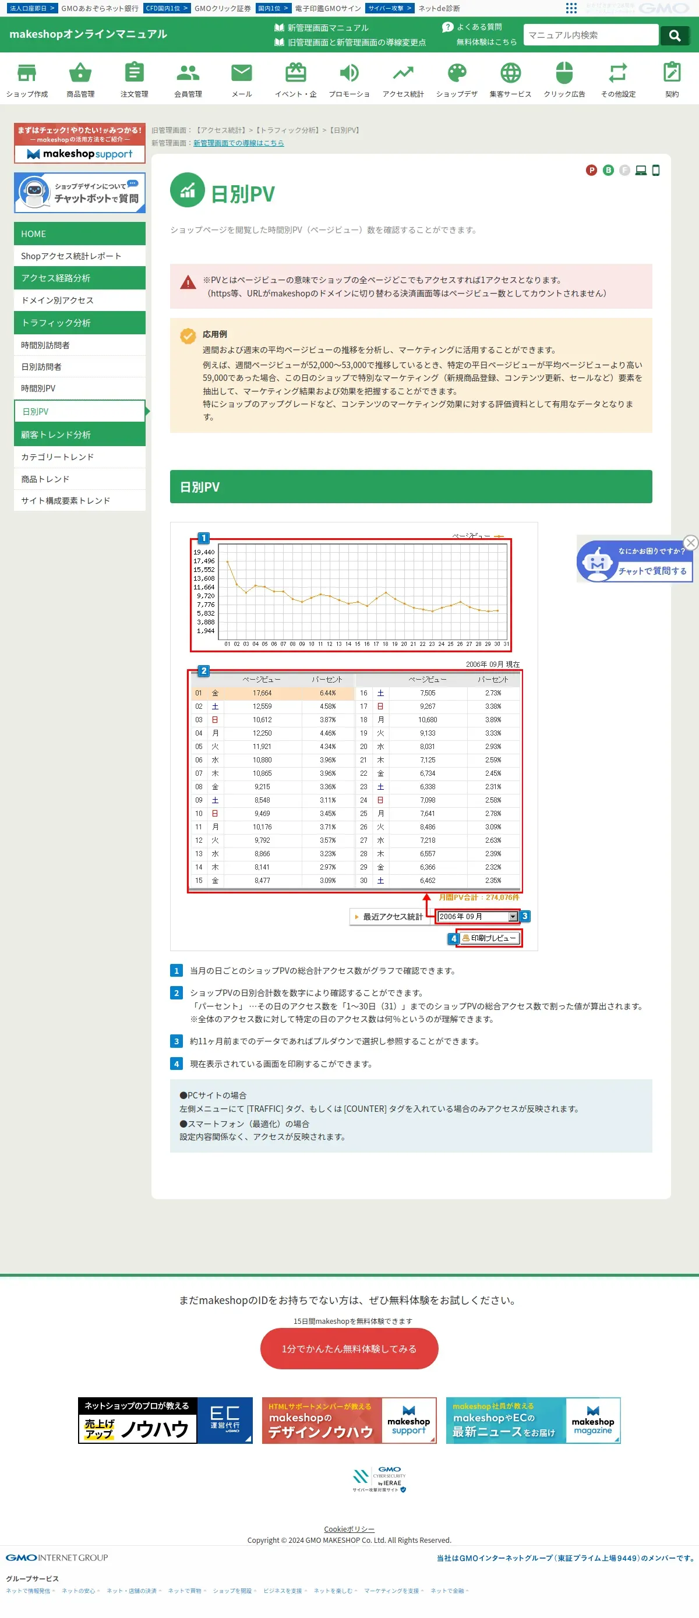Open Cookieポリシー link

coord(349,1529)
